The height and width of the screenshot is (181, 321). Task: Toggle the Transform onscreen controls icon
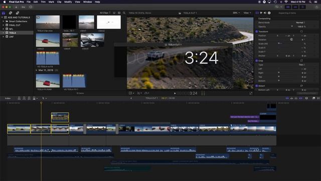(301, 31)
